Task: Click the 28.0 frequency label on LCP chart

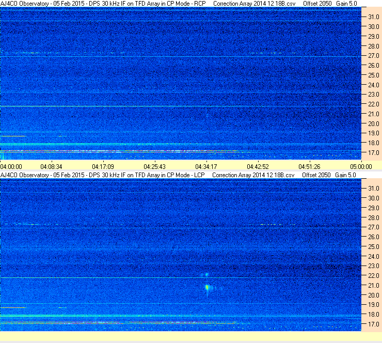Action: click(373, 217)
